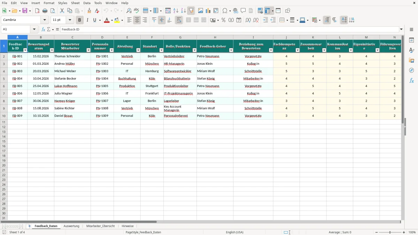Toggle the AutoFilter funnel button
This screenshot has height=235, width=418.
pyautogui.click(x=191, y=11)
